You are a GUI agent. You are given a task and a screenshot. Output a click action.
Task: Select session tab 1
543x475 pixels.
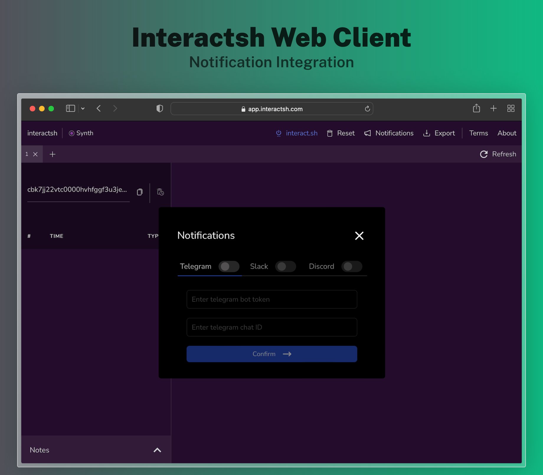click(x=27, y=154)
